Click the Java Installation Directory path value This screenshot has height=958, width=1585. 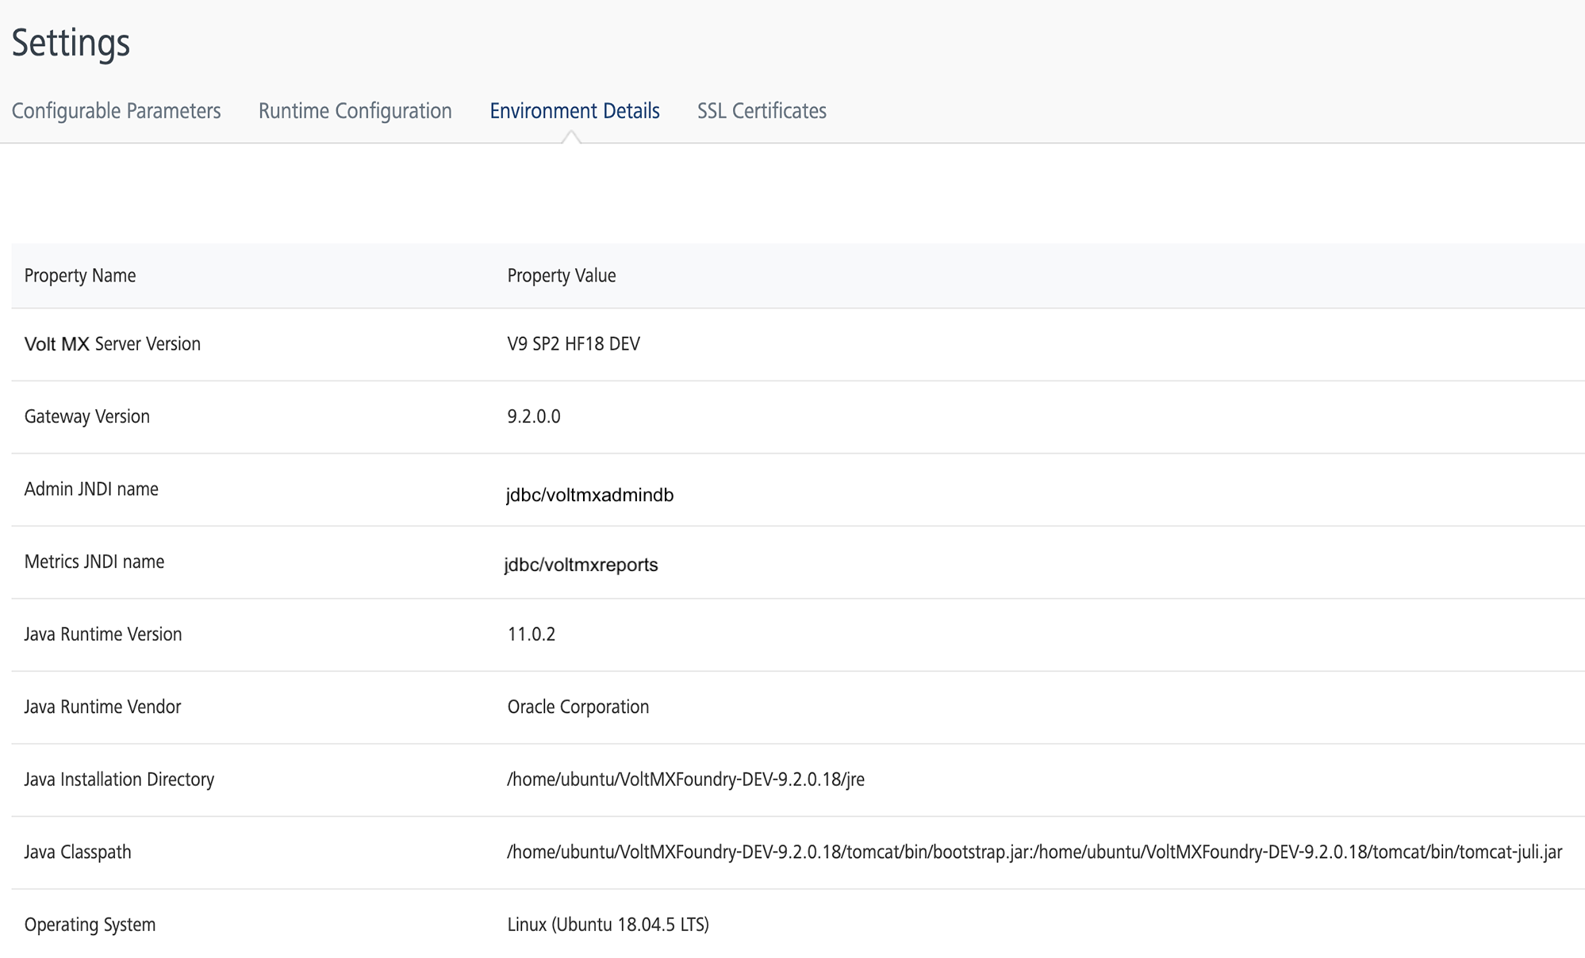685,780
